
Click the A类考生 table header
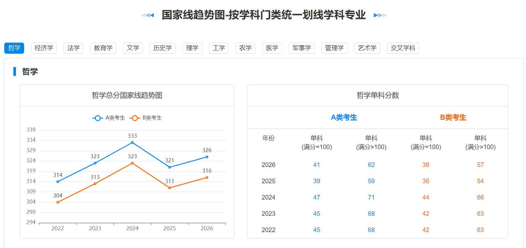pos(344,117)
